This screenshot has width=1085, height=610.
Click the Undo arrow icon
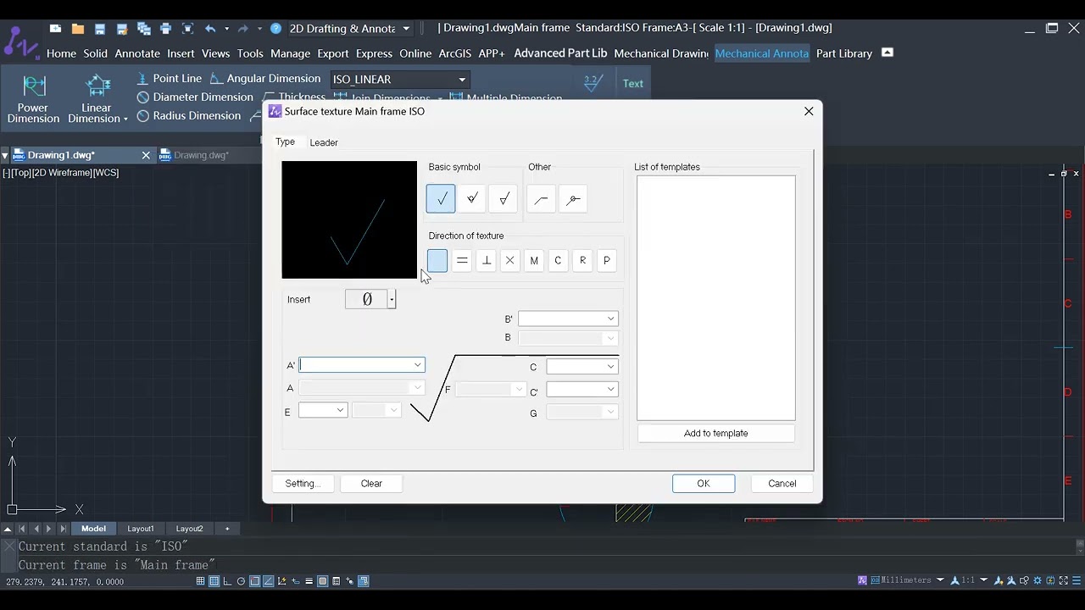(210, 28)
